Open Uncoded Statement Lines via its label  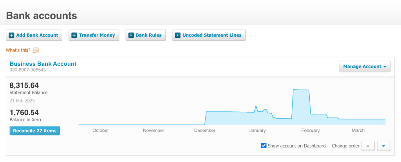tap(212, 35)
